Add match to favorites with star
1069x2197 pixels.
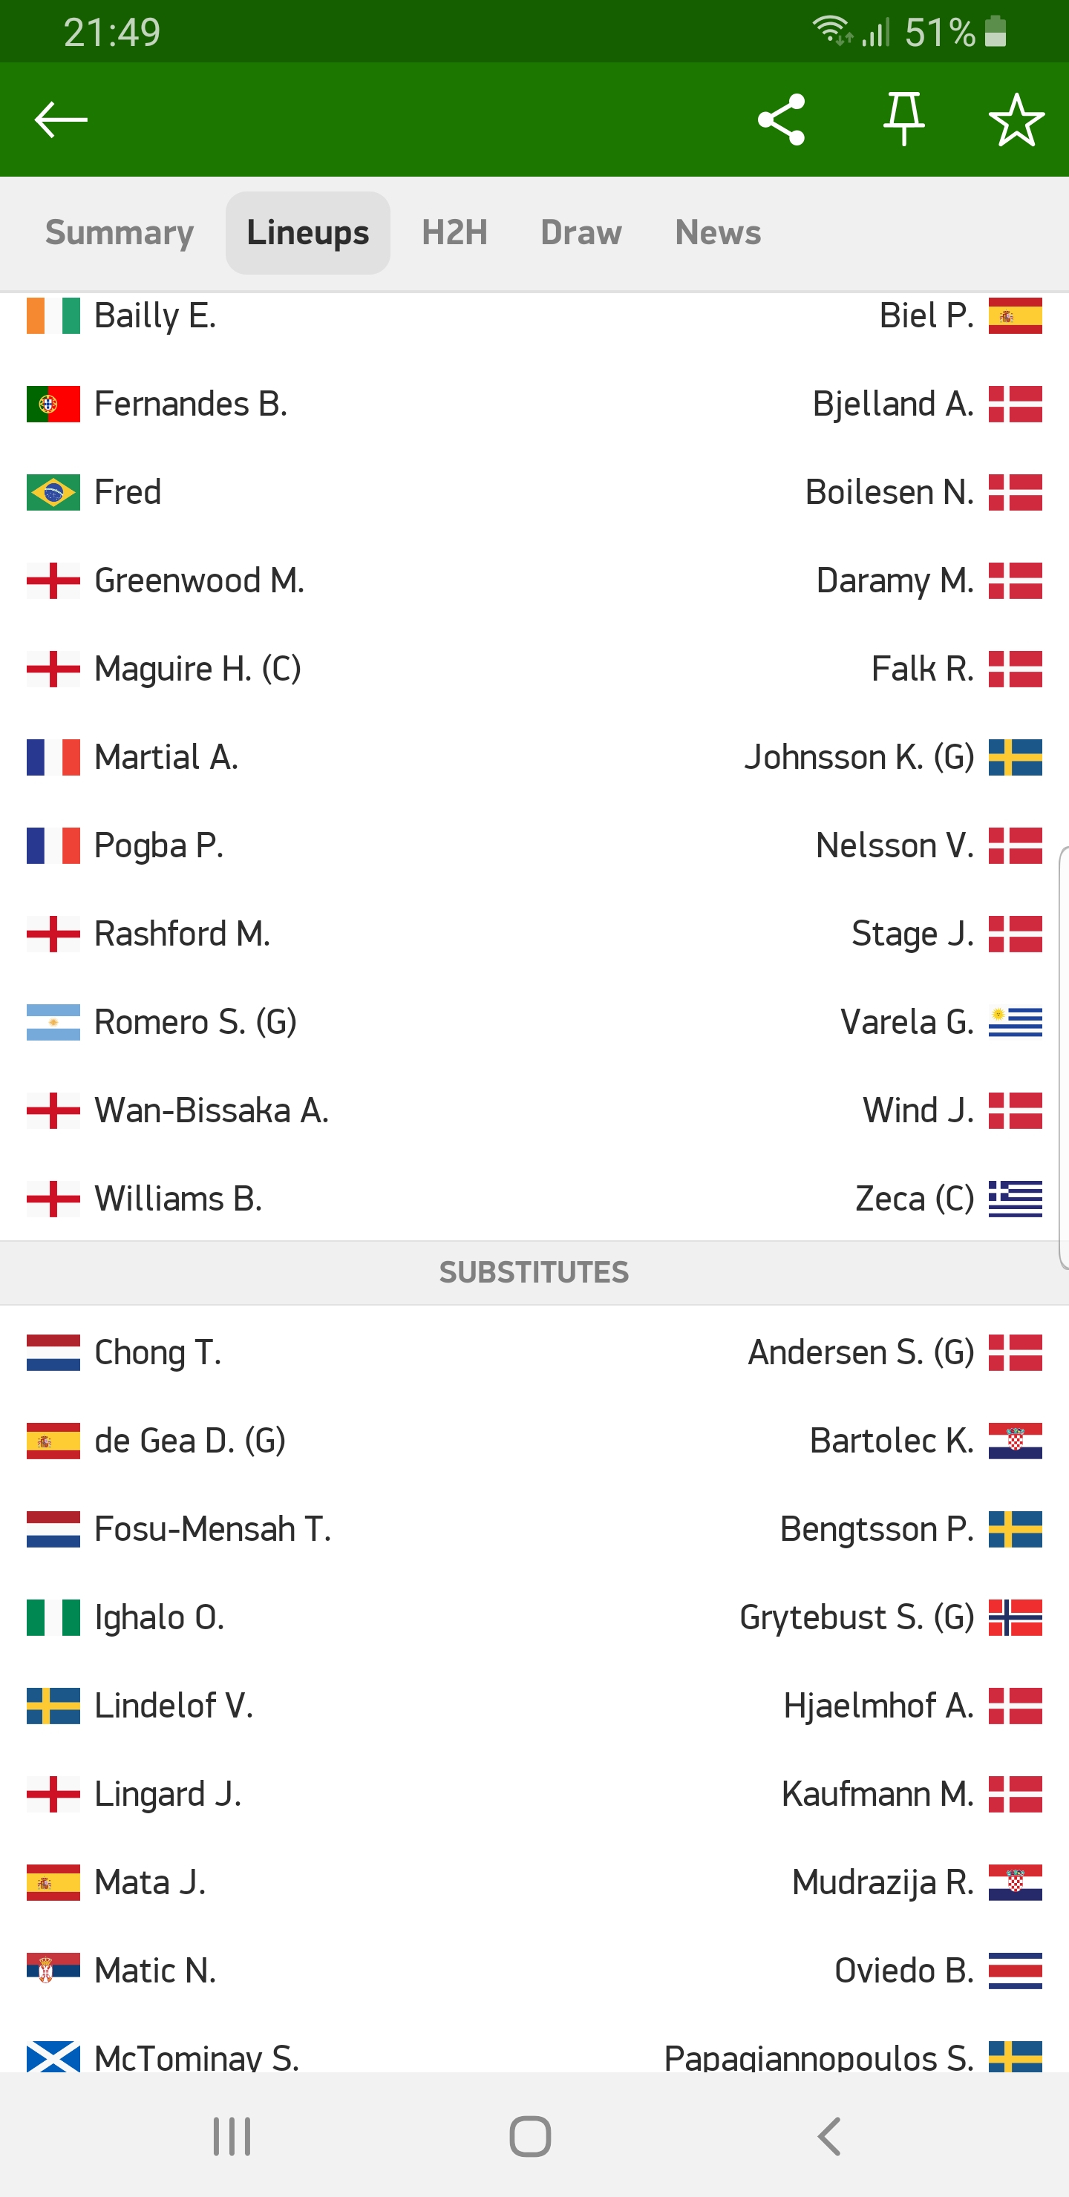point(1016,119)
